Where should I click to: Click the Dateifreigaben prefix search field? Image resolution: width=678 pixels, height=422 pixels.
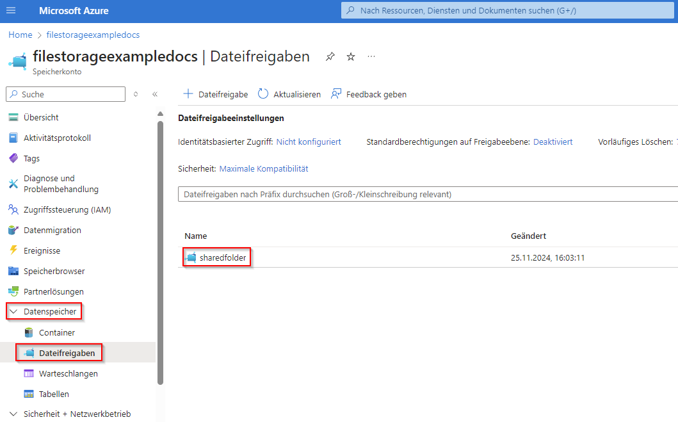pos(423,194)
